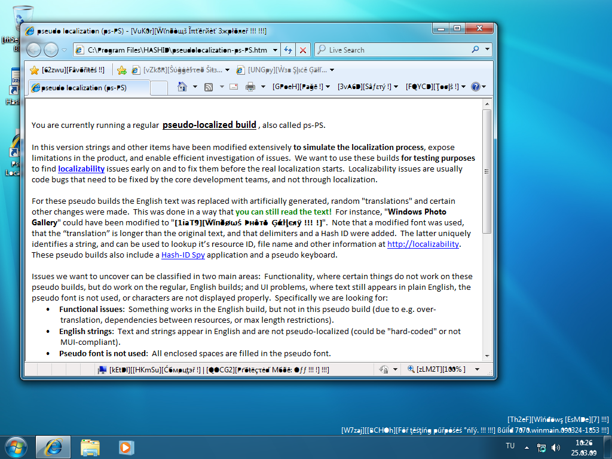The image size is (612, 459).
Task: Open the Favorites button in favorites bar
Action: click(x=68, y=70)
